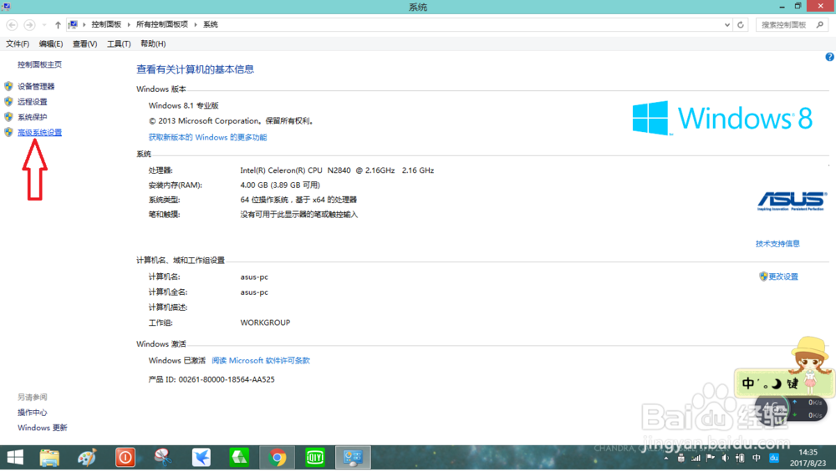Open 操作中心 link
Screen dimensions: 836x472
coord(32,413)
